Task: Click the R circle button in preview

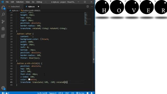Action: point(161,7)
